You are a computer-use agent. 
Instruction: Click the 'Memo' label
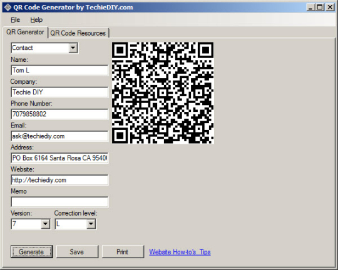(19, 191)
